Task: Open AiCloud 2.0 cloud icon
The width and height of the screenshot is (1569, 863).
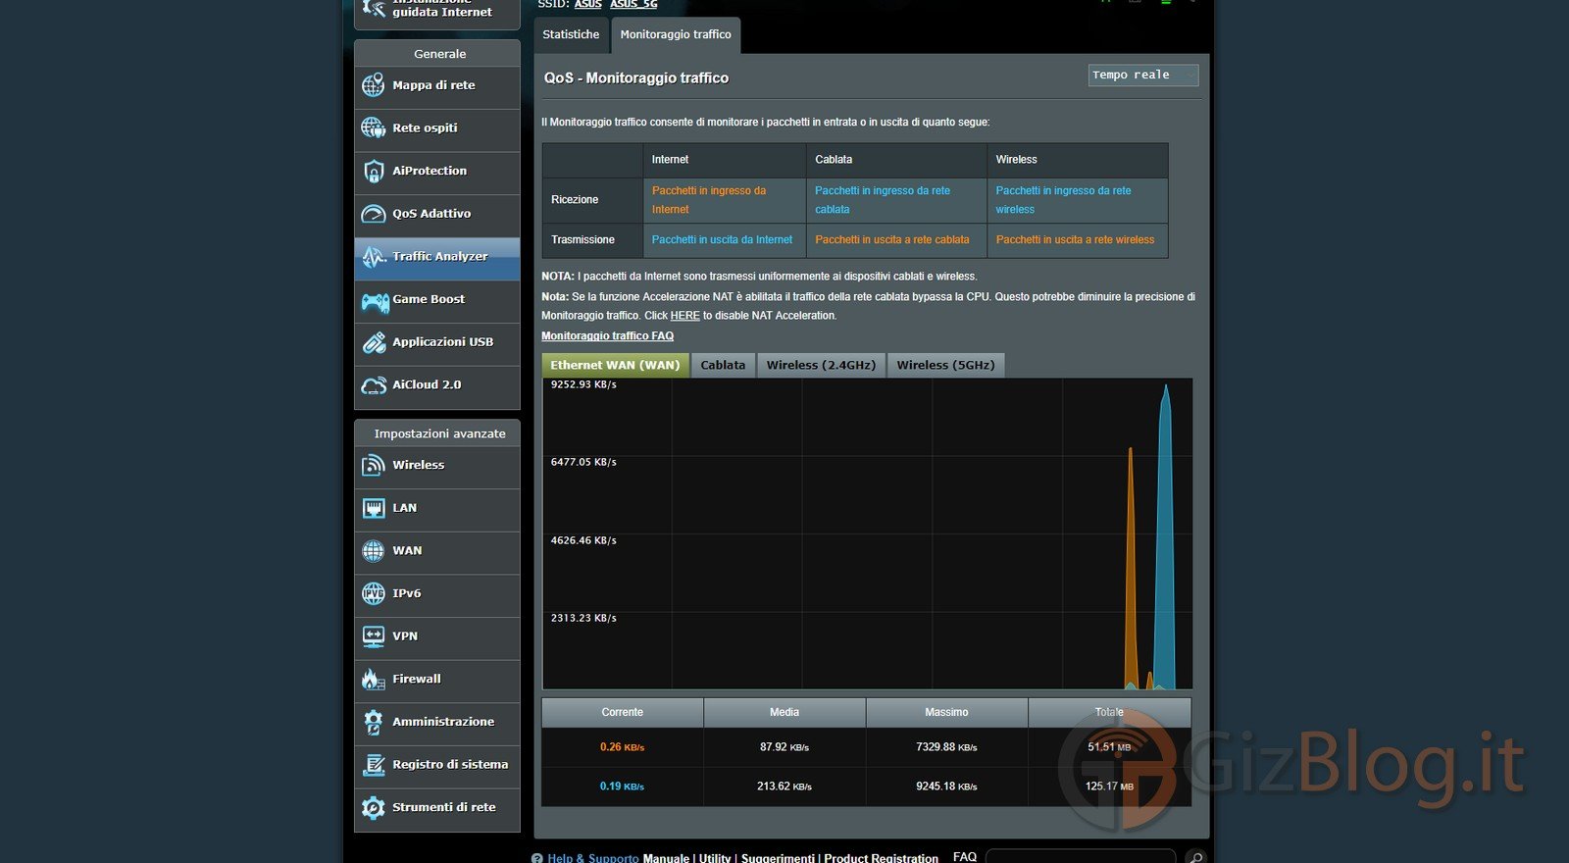Action: [374, 385]
